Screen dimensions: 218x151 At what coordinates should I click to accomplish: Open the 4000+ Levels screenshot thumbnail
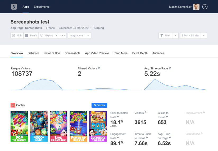point(39,126)
